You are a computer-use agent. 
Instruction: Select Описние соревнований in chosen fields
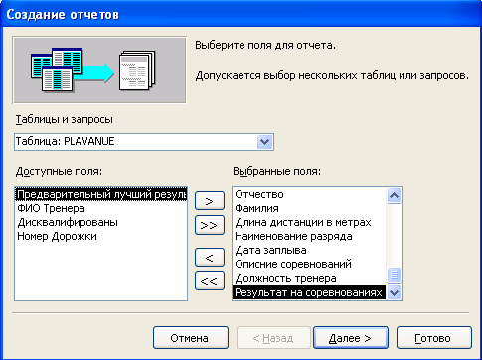pos(309,264)
